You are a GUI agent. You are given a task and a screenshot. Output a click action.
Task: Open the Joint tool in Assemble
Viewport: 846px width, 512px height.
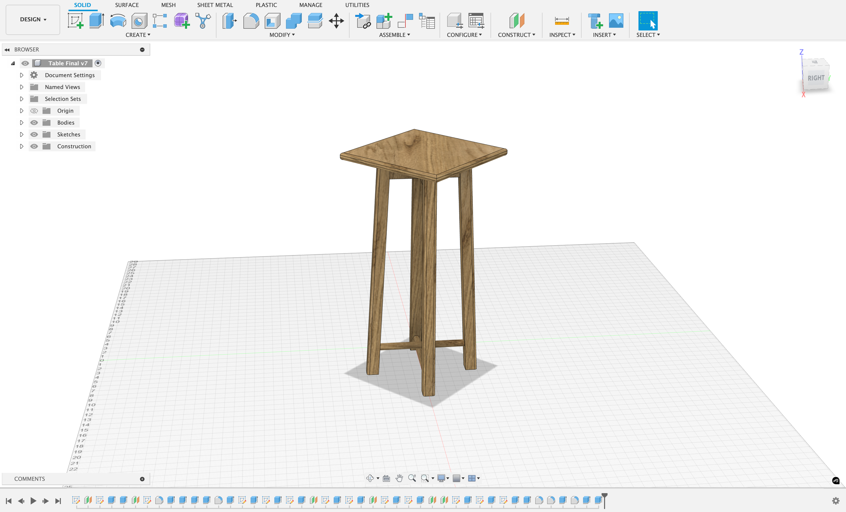[x=405, y=21]
